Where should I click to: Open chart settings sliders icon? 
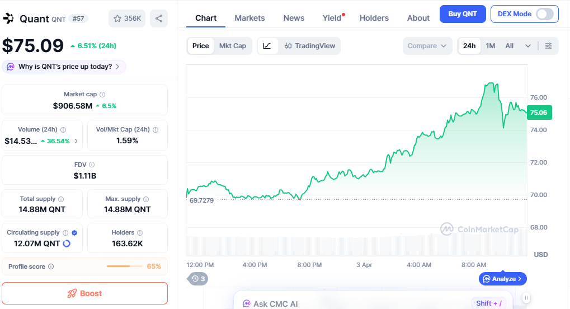(549, 46)
